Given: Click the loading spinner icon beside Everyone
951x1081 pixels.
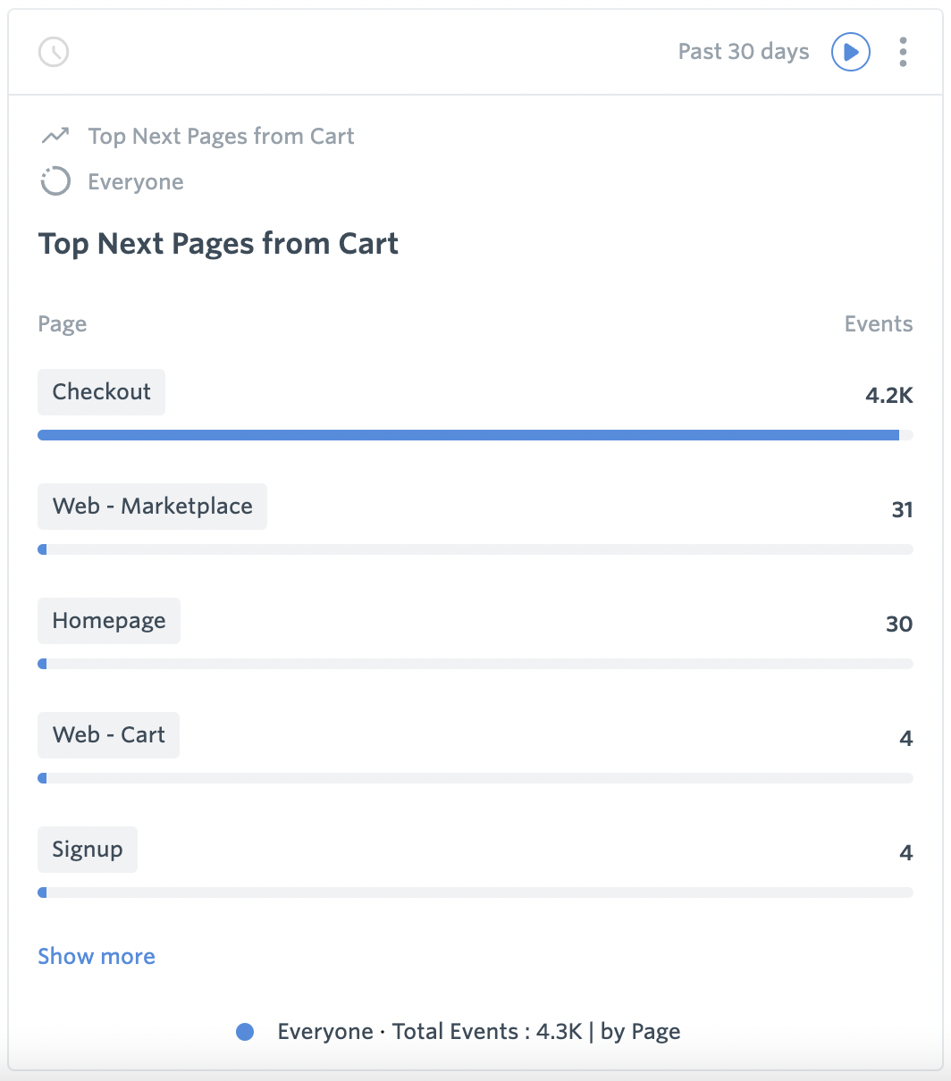Looking at the screenshot, I should coord(55,181).
